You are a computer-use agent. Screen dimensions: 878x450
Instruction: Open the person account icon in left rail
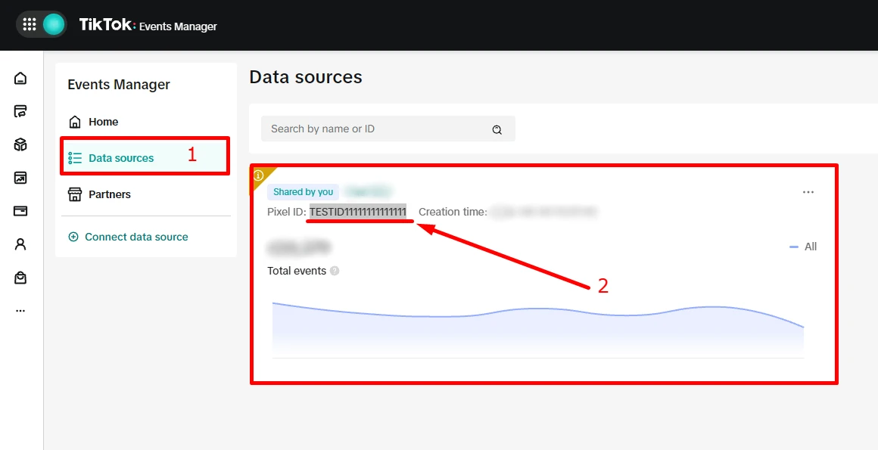coord(20,244)
